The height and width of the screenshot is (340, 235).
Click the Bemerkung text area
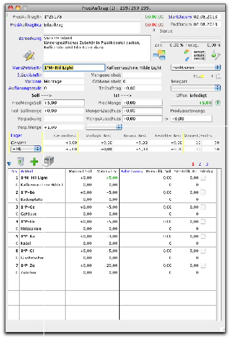(97, 48)
